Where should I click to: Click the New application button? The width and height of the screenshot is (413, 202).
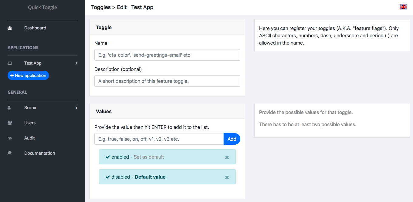point(28,75)
